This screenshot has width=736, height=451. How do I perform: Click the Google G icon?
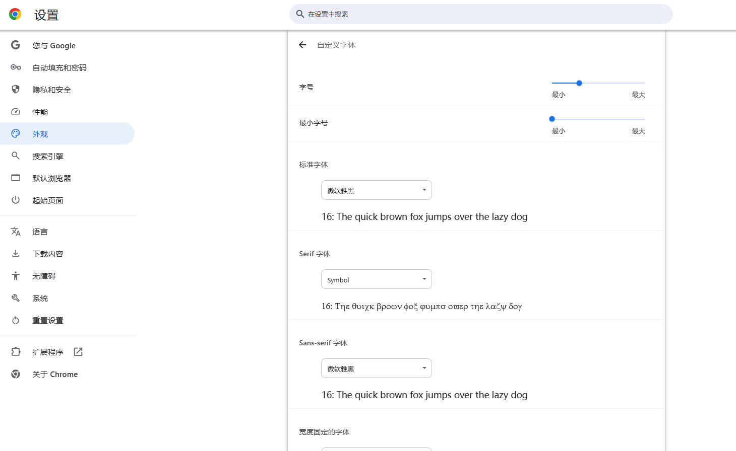[16, 45]
